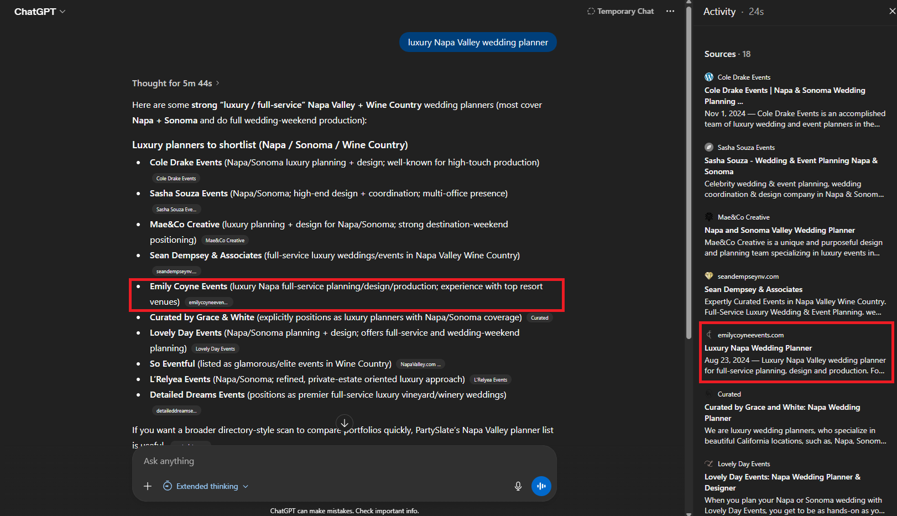Viewport: 897px width, 516px height.
Task: Open the NapaValley.com citation chip
Action: tap(420, 364)
